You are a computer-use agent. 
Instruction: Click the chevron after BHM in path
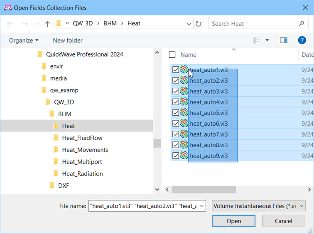122,23
